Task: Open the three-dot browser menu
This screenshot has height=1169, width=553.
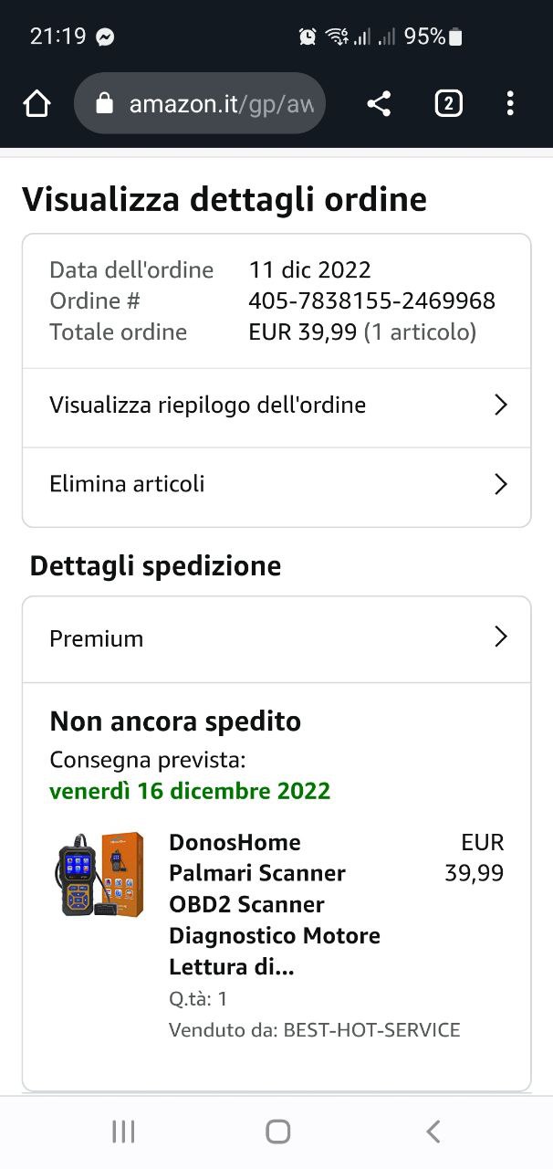Action: (x=510, y=103)
